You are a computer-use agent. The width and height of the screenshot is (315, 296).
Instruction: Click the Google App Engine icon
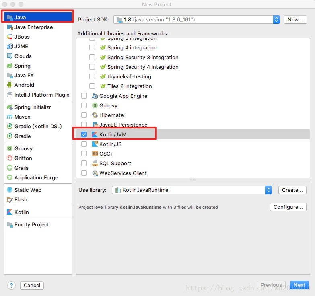click(x=95, y=96)
